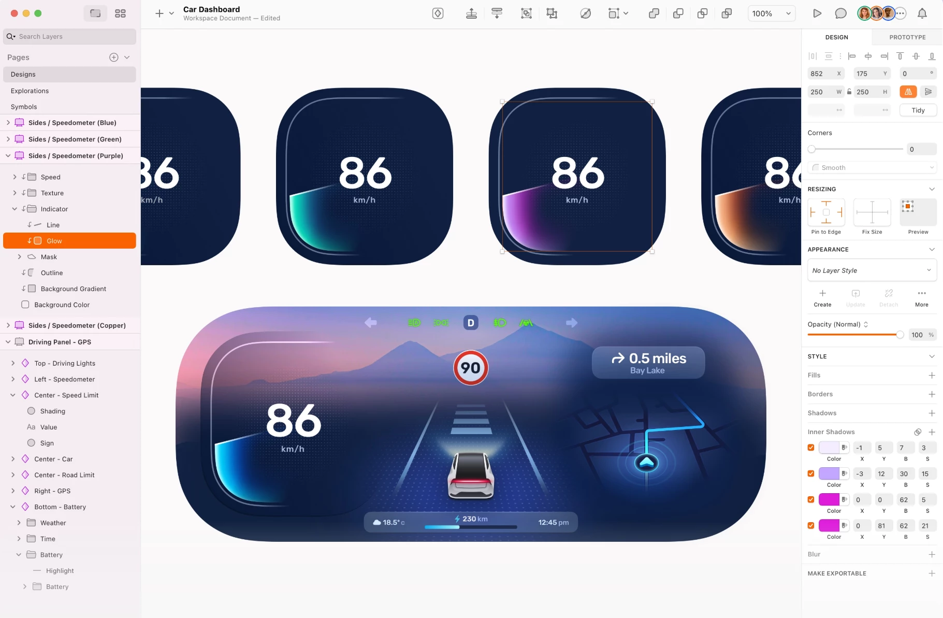Switch to the components grid view icon

[x=120, y=13]
